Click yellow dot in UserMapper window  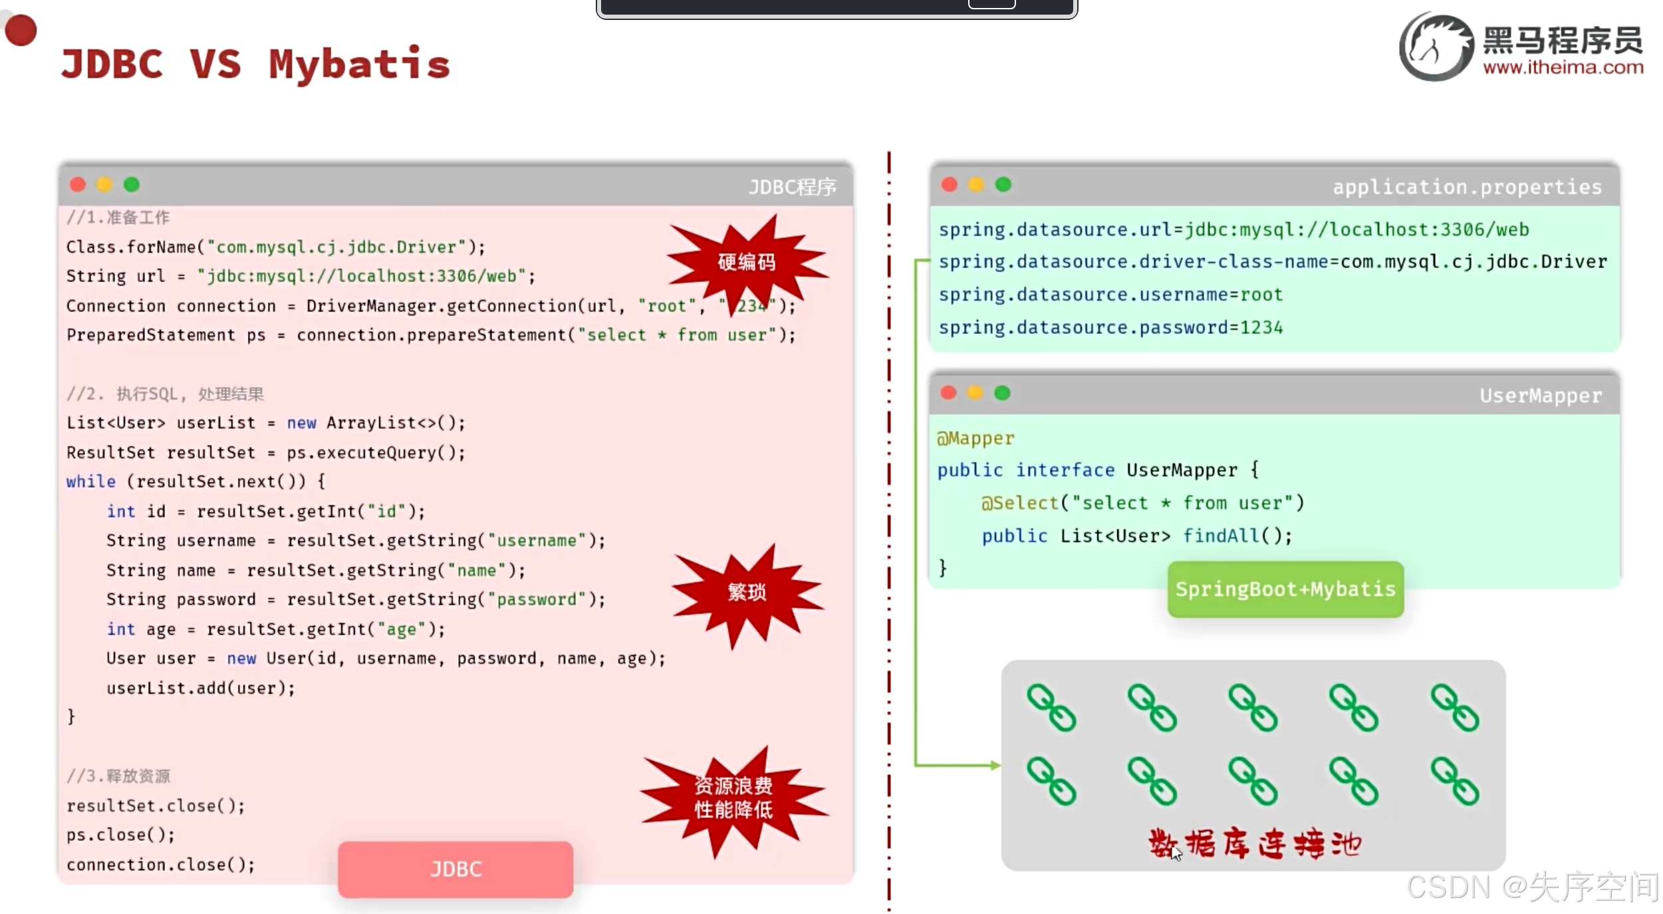[975, 393]
